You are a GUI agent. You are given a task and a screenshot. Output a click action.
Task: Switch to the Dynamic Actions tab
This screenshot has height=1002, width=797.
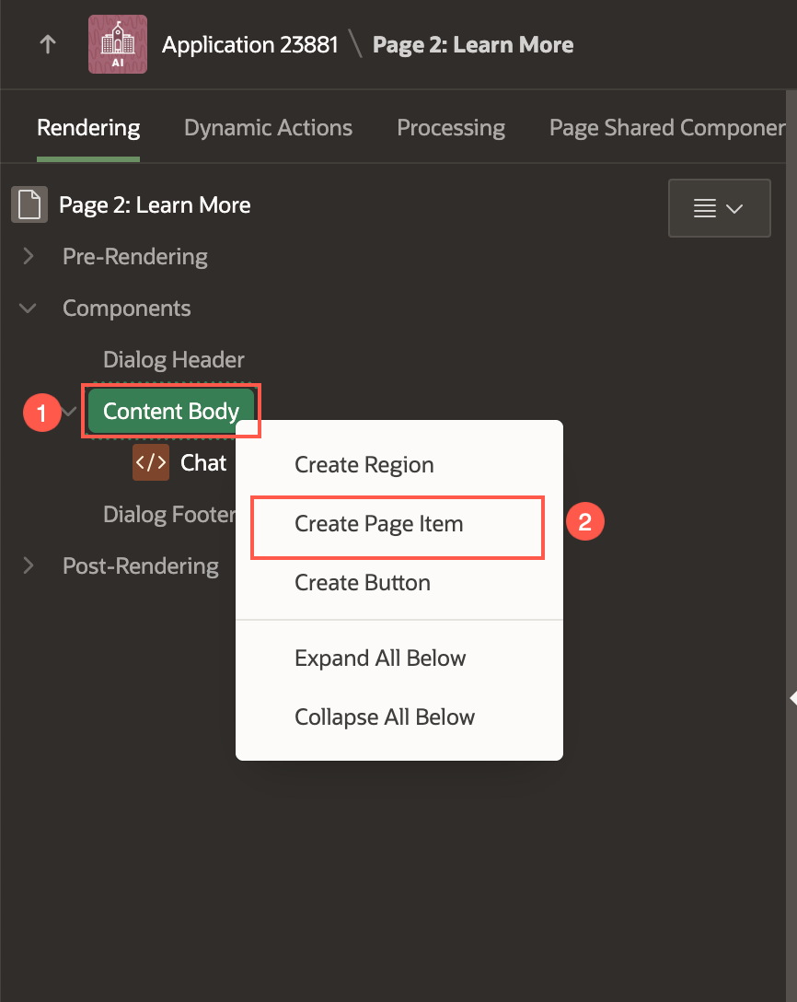tap(268, 128)
